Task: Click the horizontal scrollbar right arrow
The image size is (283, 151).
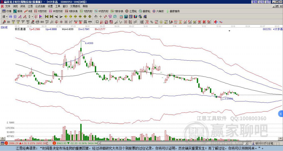Action: pos(247,143)
